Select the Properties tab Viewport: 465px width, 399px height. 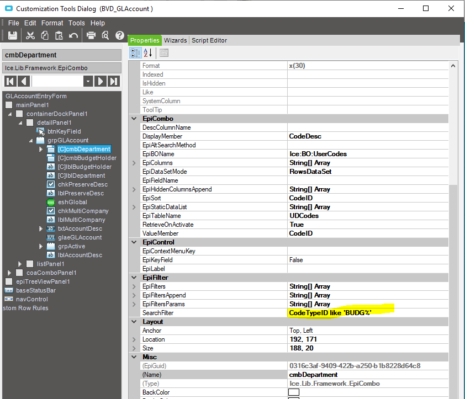click(145, 40)
